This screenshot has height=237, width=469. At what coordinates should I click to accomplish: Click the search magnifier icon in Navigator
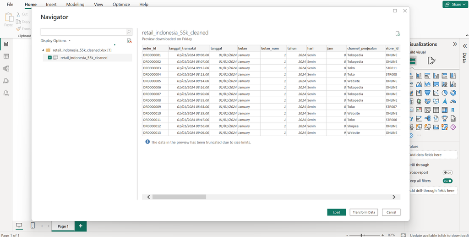click(129, 32)
